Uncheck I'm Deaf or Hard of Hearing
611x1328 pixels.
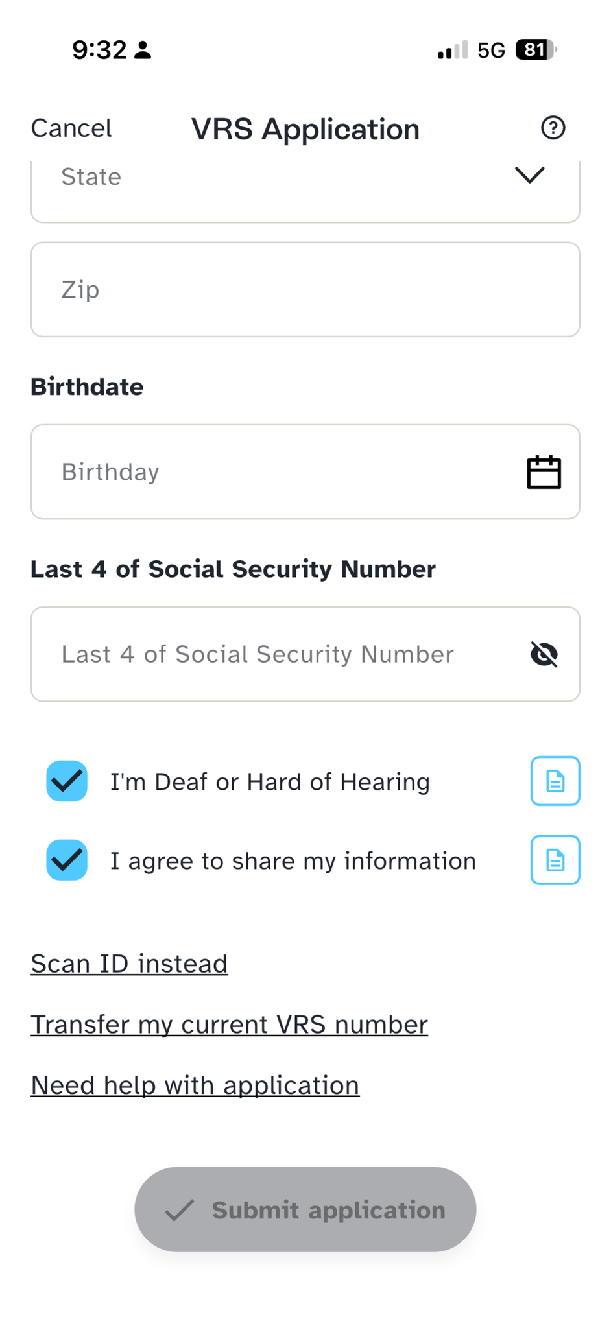coord(67,781)
